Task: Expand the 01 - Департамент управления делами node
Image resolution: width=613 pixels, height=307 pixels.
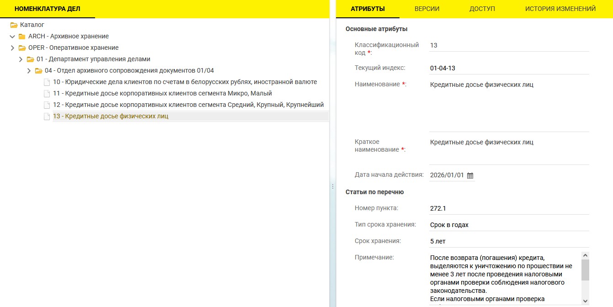Action: click(x=21, y=59)
